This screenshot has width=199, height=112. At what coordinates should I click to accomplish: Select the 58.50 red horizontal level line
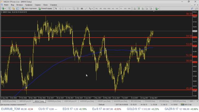(96, 16)
